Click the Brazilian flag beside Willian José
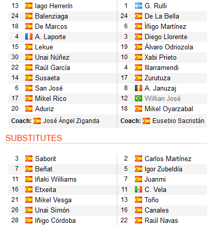 point(139,98)
